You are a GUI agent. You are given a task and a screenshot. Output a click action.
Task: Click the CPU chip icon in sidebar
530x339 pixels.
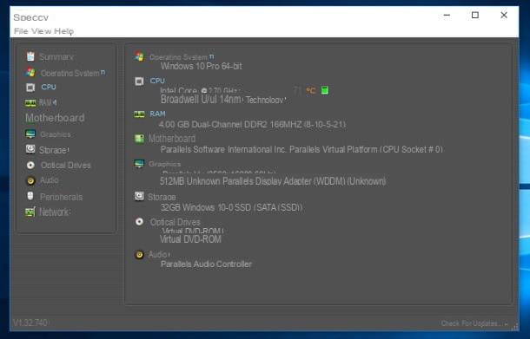(x=30, y=88)
